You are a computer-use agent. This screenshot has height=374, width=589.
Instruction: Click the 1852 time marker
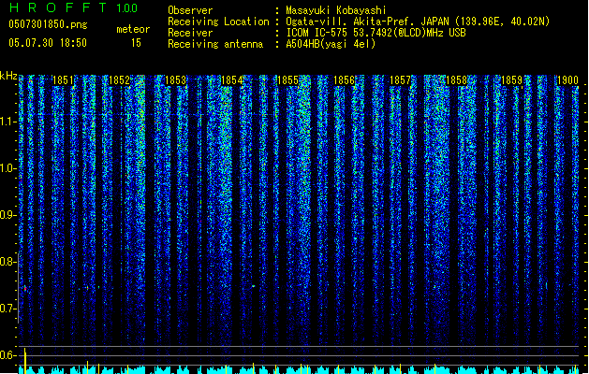(x=119, y=80)
